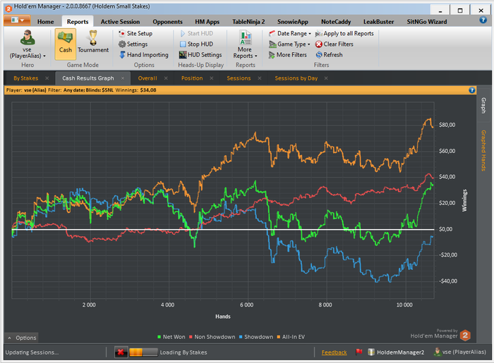Image resolution: width=494 pixels, height=363 pixels.
Task: Open the LeakBuster tab
Action: 378,22
